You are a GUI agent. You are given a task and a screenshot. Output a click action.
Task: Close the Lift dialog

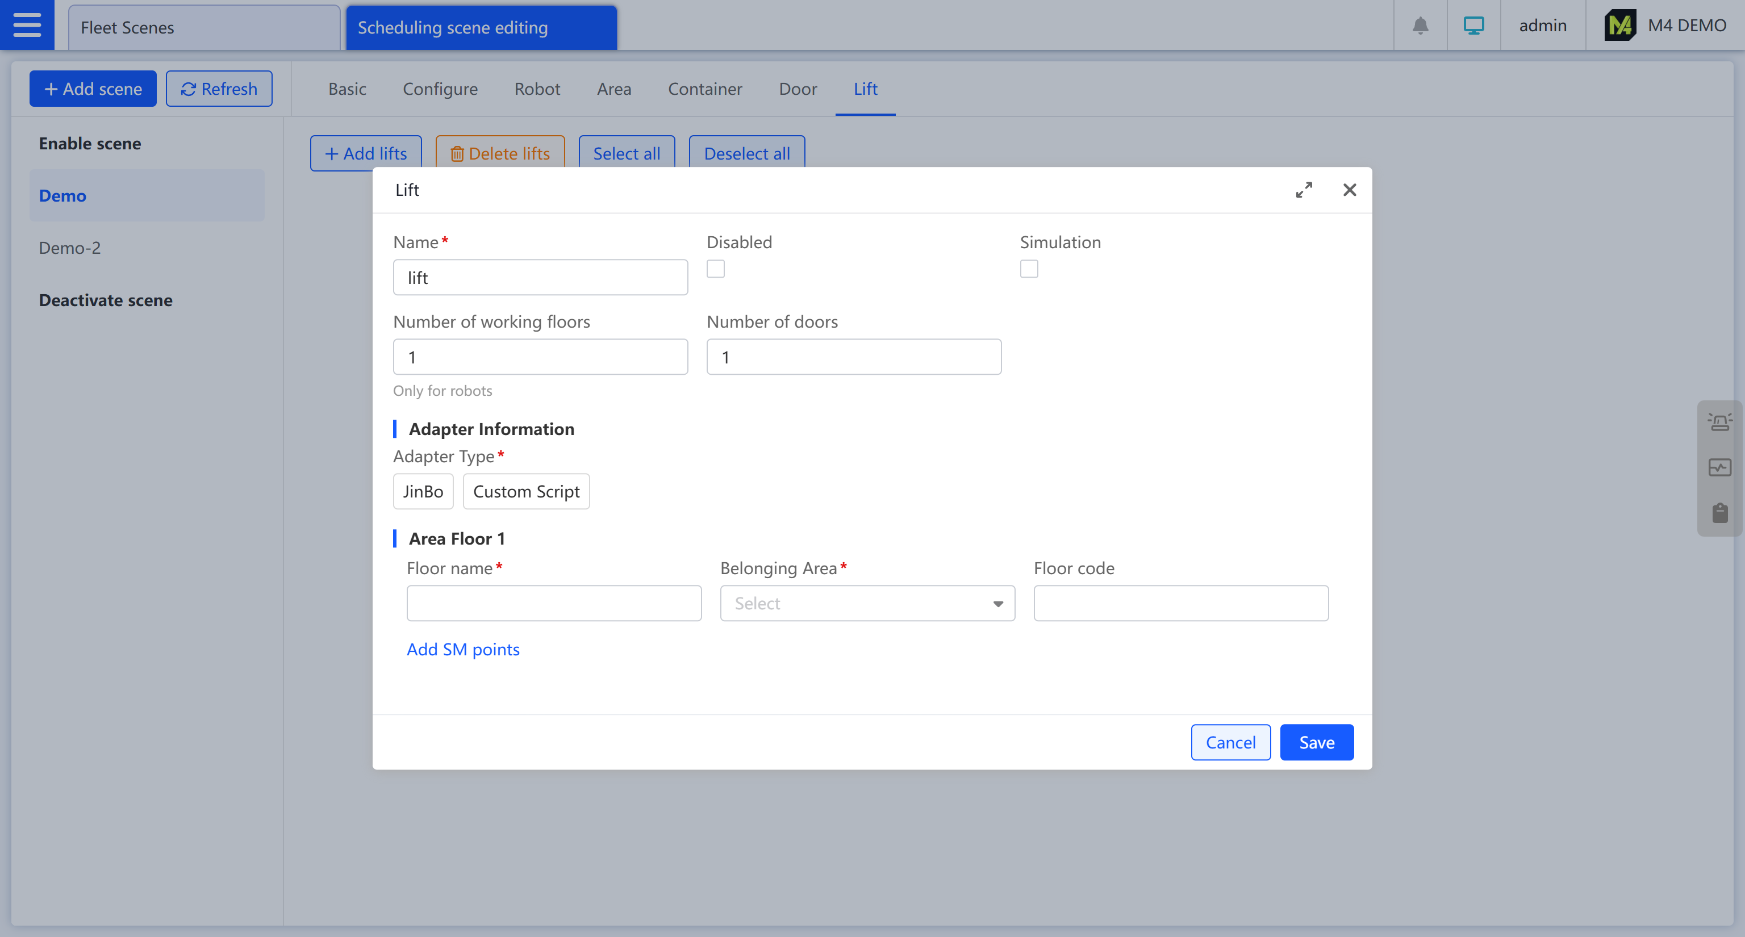(1350, 190)
